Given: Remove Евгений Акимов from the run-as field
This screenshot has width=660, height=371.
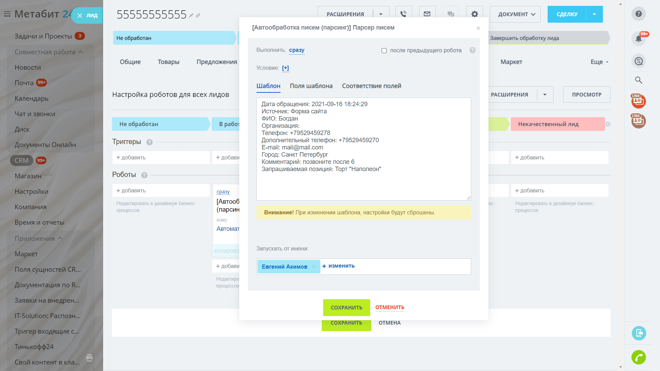Looking at the screenshot, I should coord(313,267).
